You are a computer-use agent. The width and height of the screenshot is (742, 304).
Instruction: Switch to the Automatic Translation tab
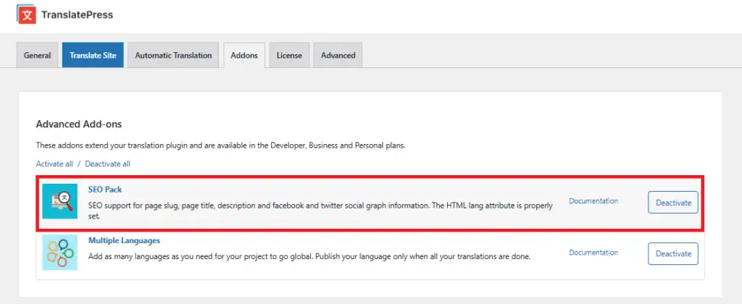[x=173, y=55]
